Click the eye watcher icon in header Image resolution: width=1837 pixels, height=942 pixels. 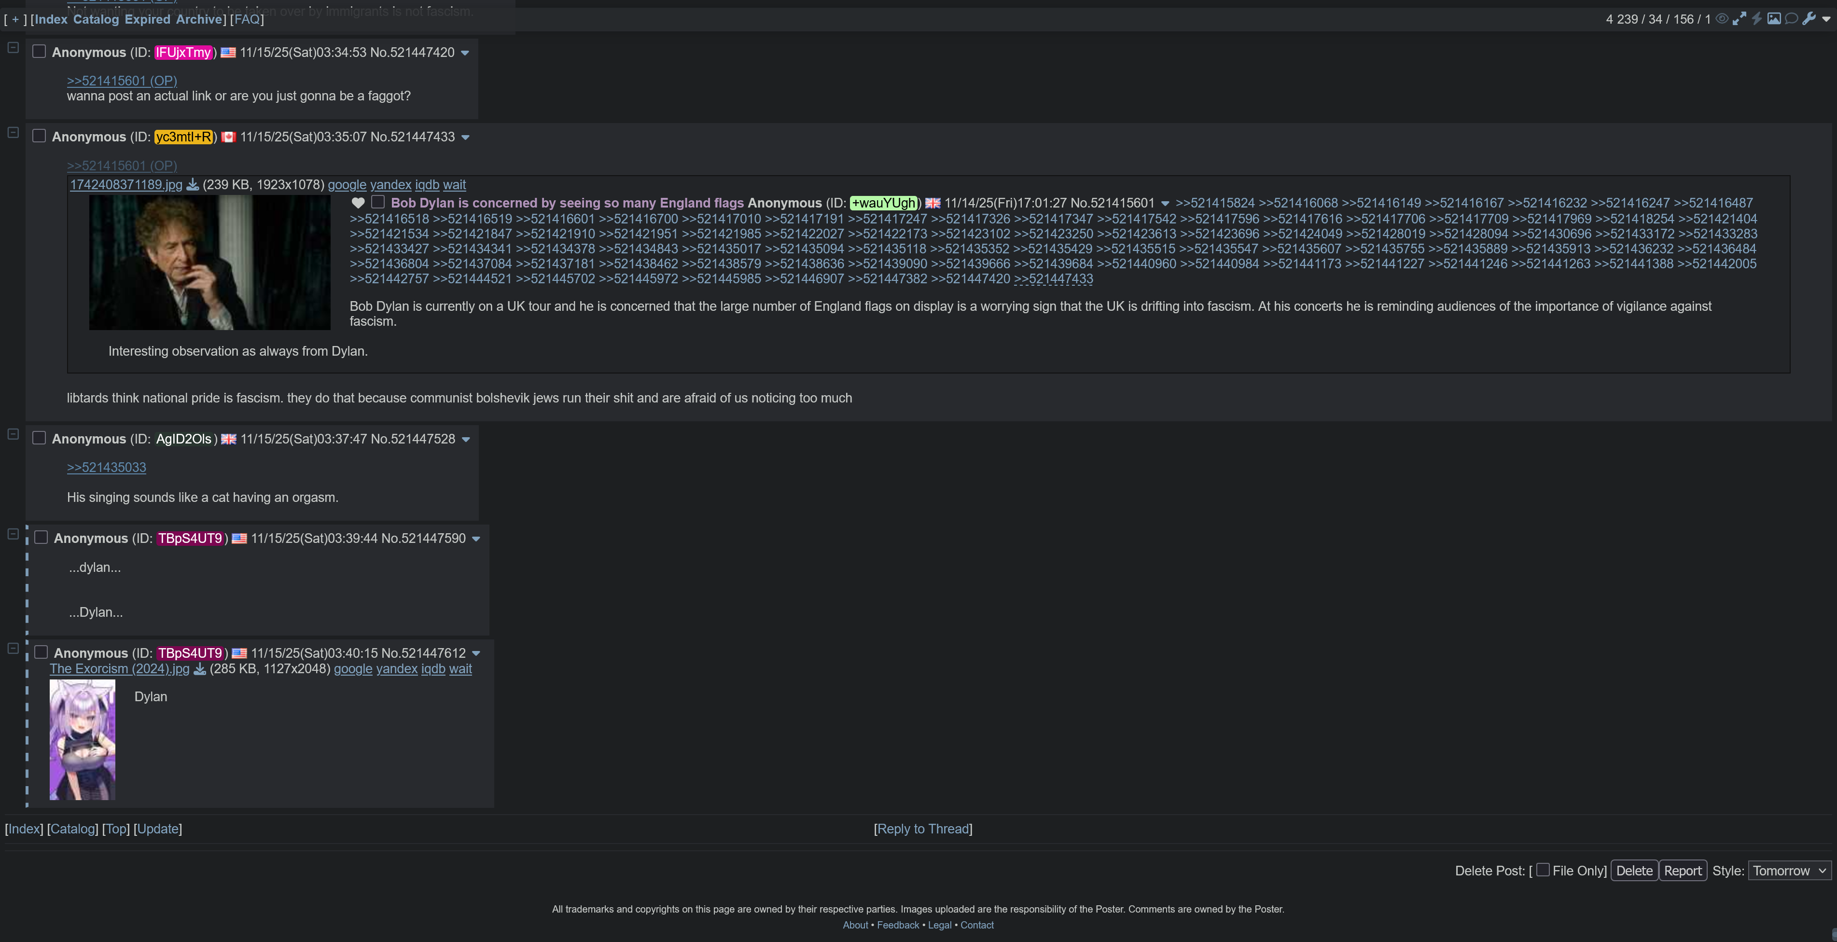pyautogui.click(x=1722, y=18)
